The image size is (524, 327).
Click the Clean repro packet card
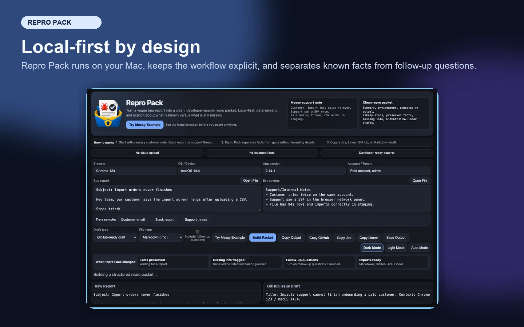[395, 113]
